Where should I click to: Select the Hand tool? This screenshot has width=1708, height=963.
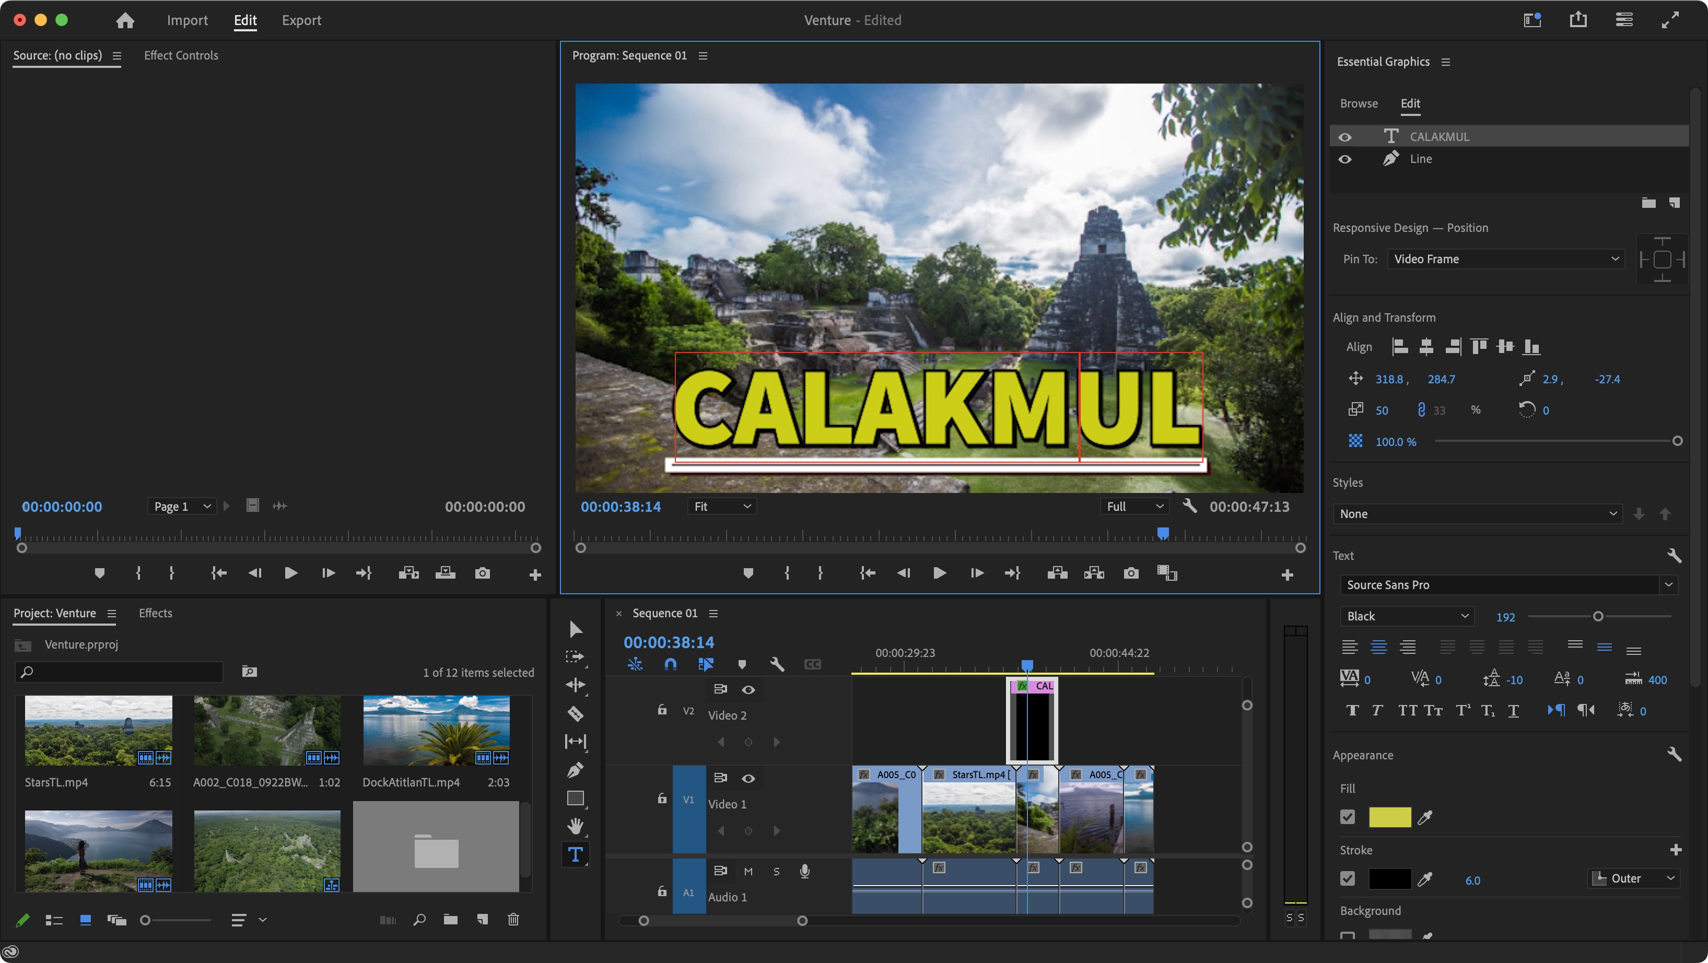(576, 825)
